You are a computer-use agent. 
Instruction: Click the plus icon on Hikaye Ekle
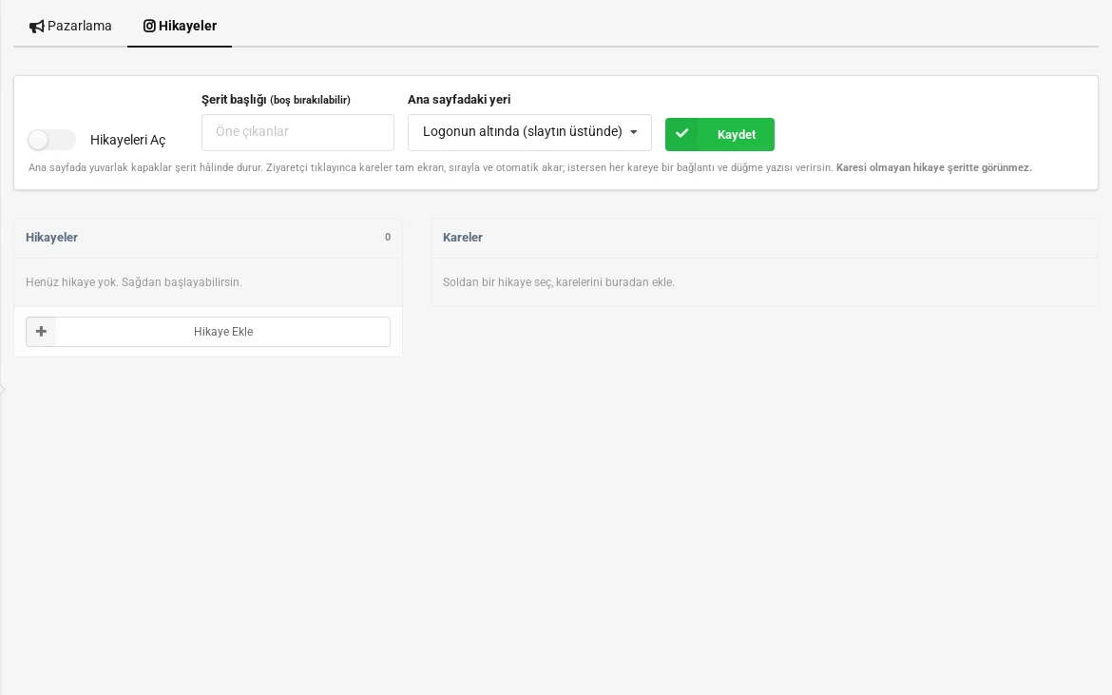click(41, 332)
